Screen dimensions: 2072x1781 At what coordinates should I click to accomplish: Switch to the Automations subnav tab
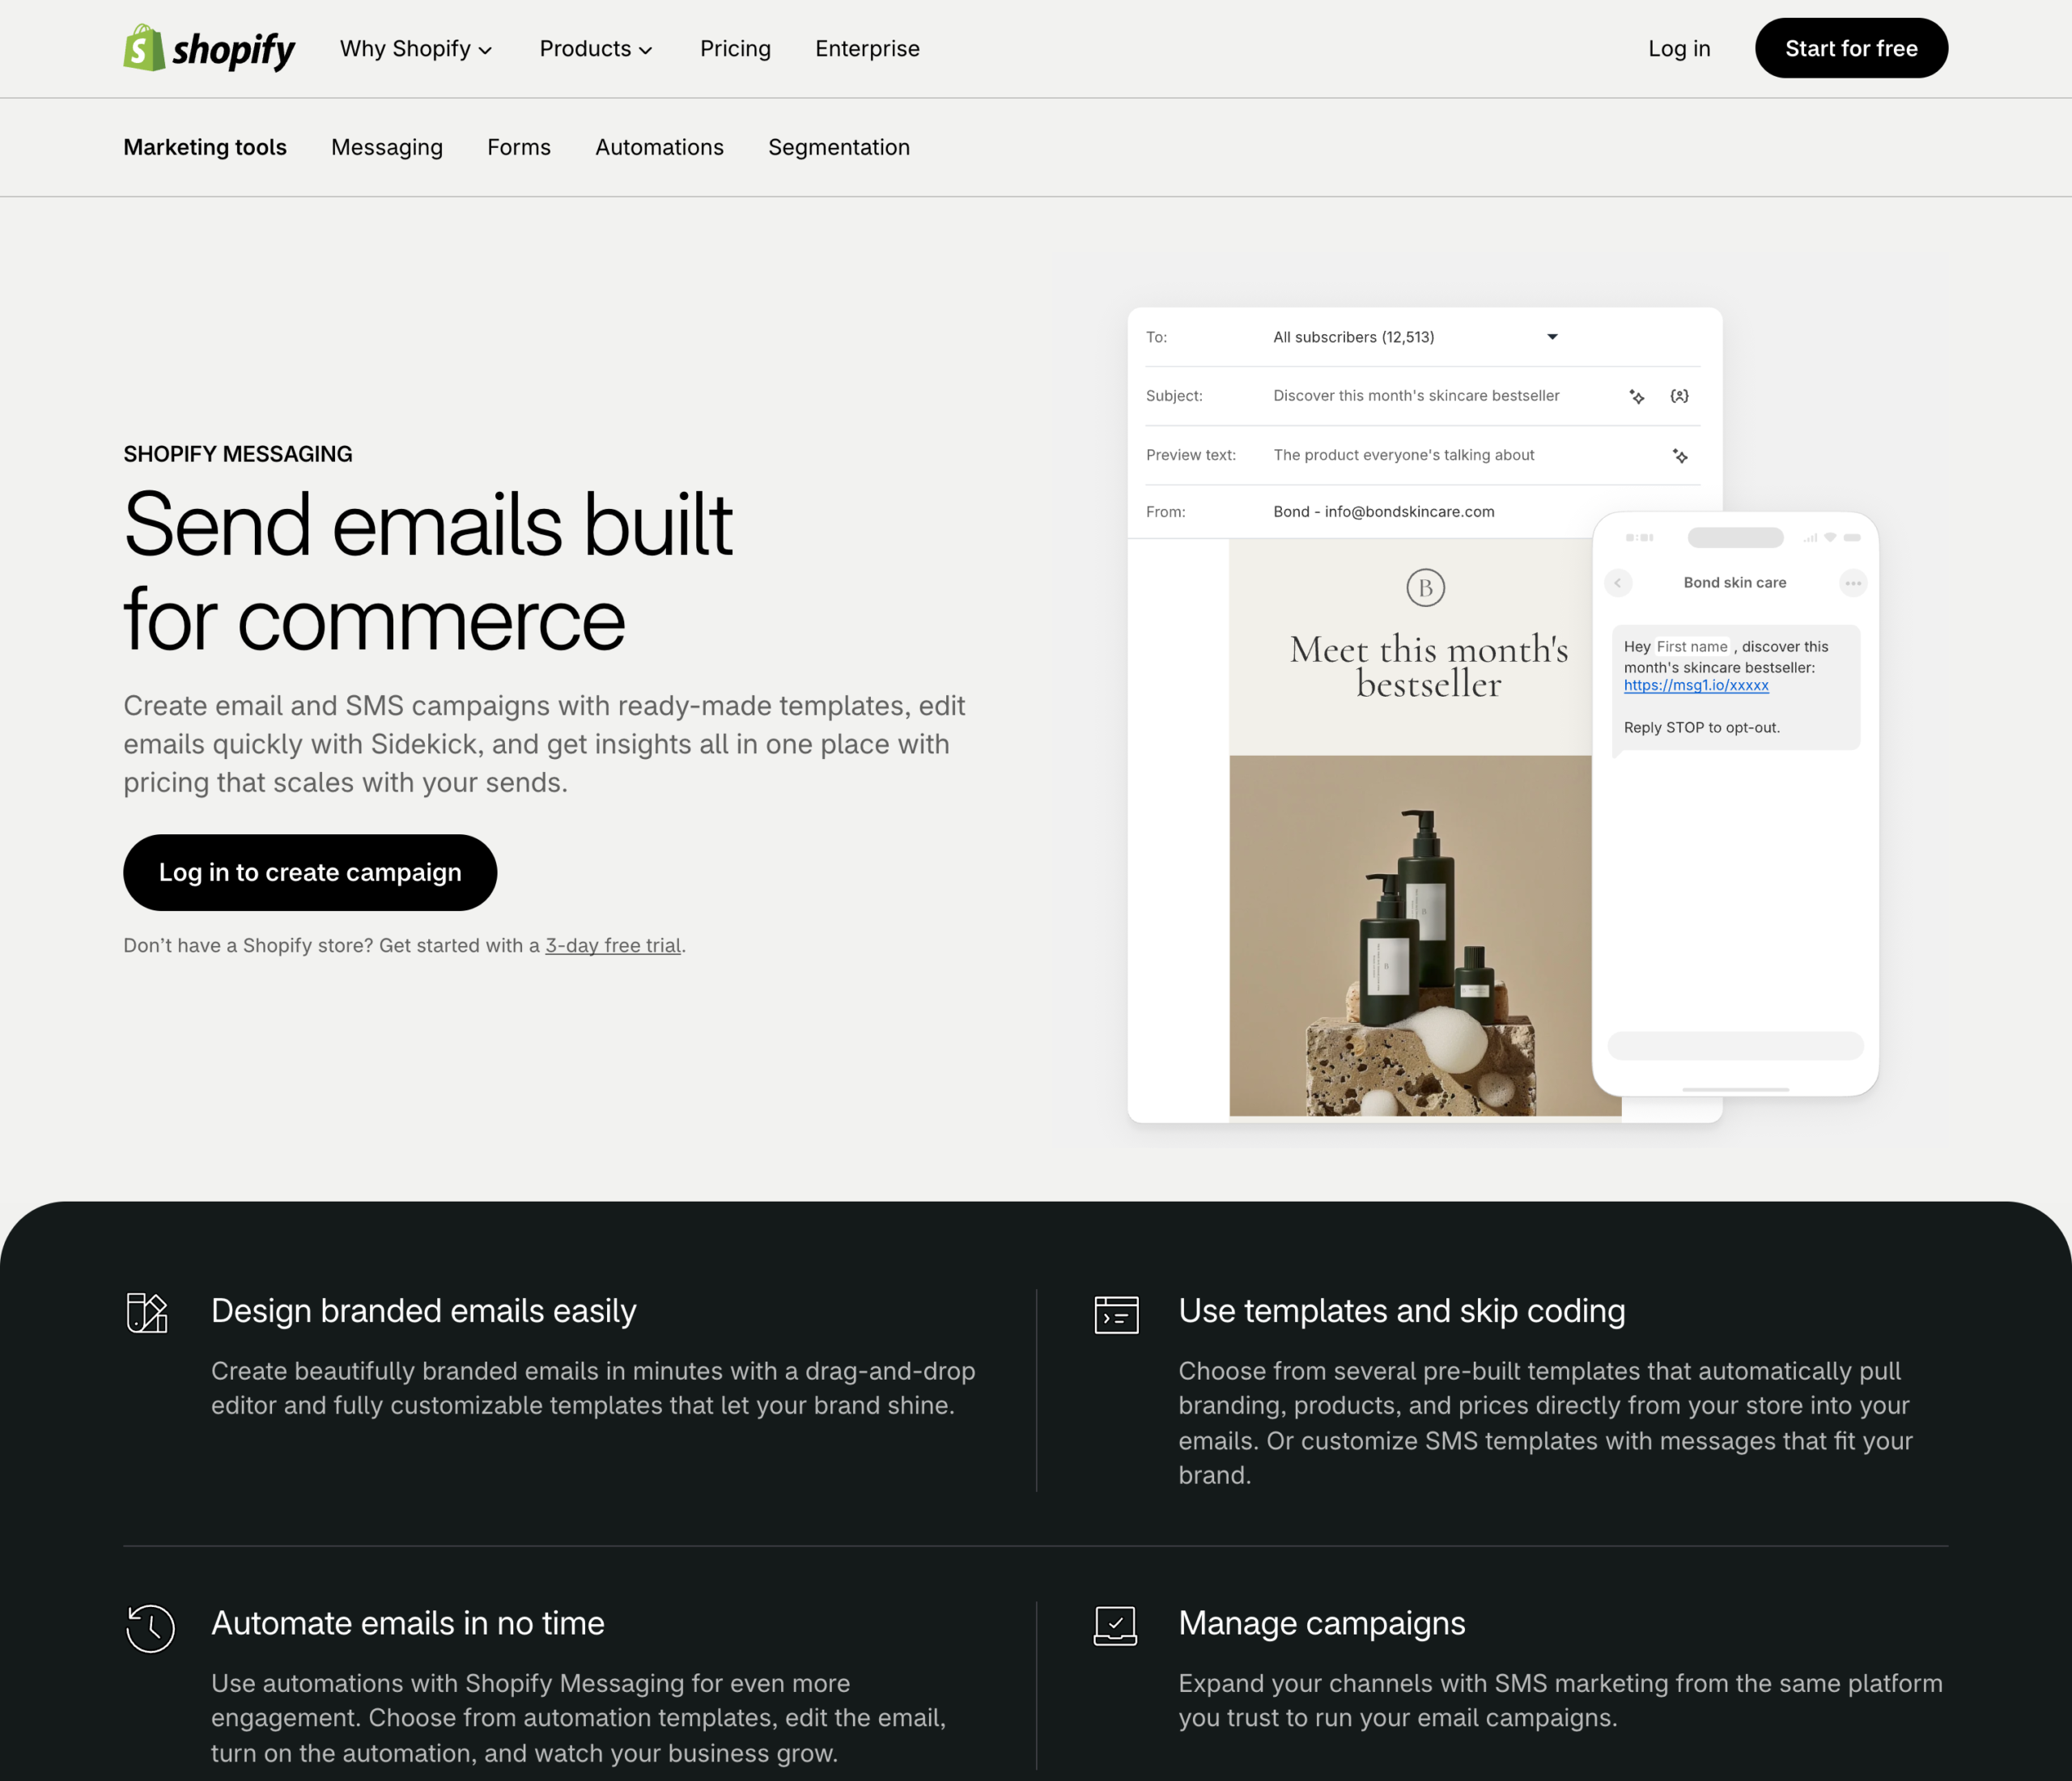coord(659,148)
